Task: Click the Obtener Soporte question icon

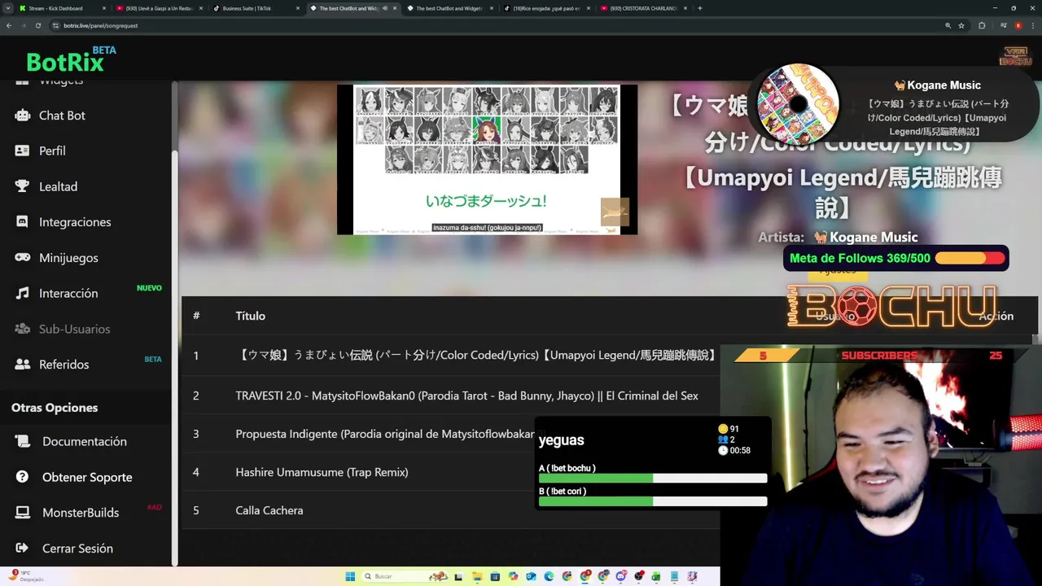Action: click(23, 477)
